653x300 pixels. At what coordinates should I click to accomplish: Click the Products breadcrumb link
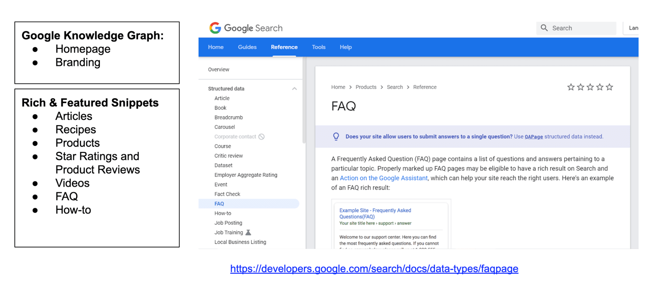(x=366, y=87)
